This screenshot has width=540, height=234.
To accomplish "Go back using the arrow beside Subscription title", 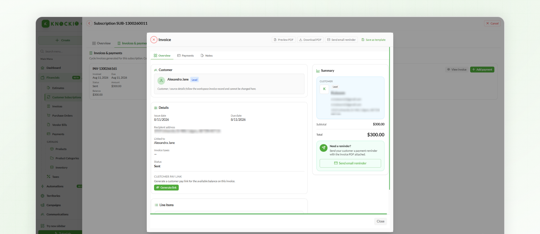I will (x=89, y=23).
